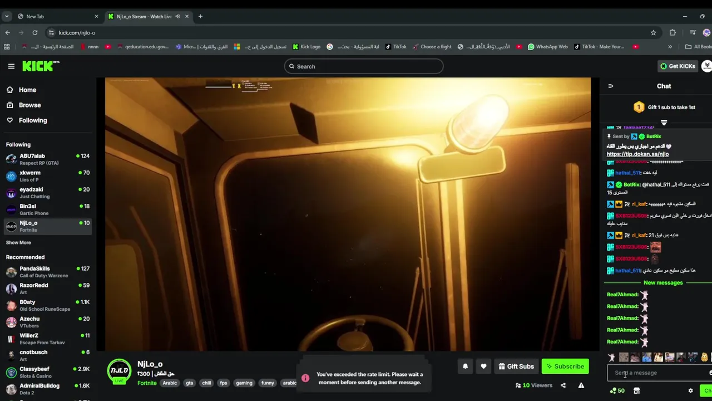This screenshot has width=712, height=401.
Task: Open Kick Logo bookmark
Action: point(306,47)
